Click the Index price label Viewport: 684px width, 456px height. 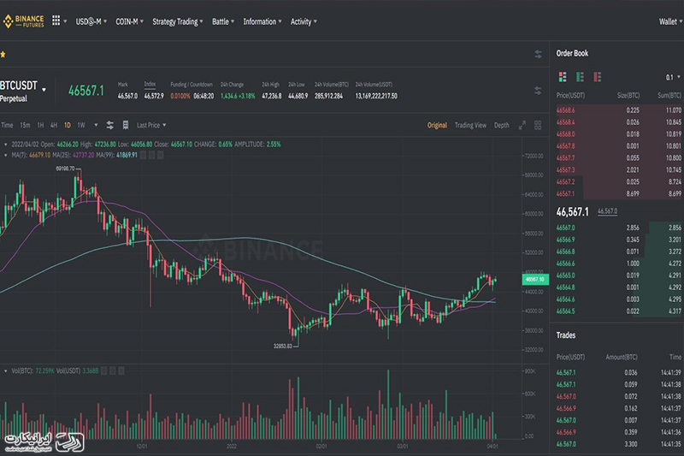tap(150, 84)
